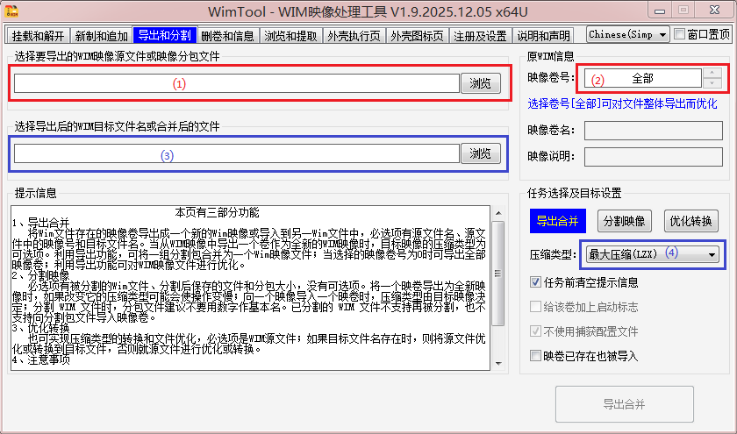The image size is (737, 434).
Task: Click 浏览 button for target WIM file
Action: coord(481,153)
